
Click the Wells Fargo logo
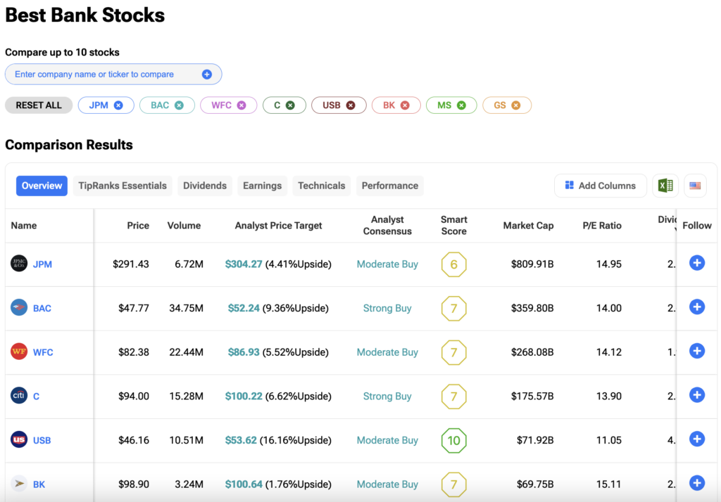pyautogui.click(x=19, y=352)
